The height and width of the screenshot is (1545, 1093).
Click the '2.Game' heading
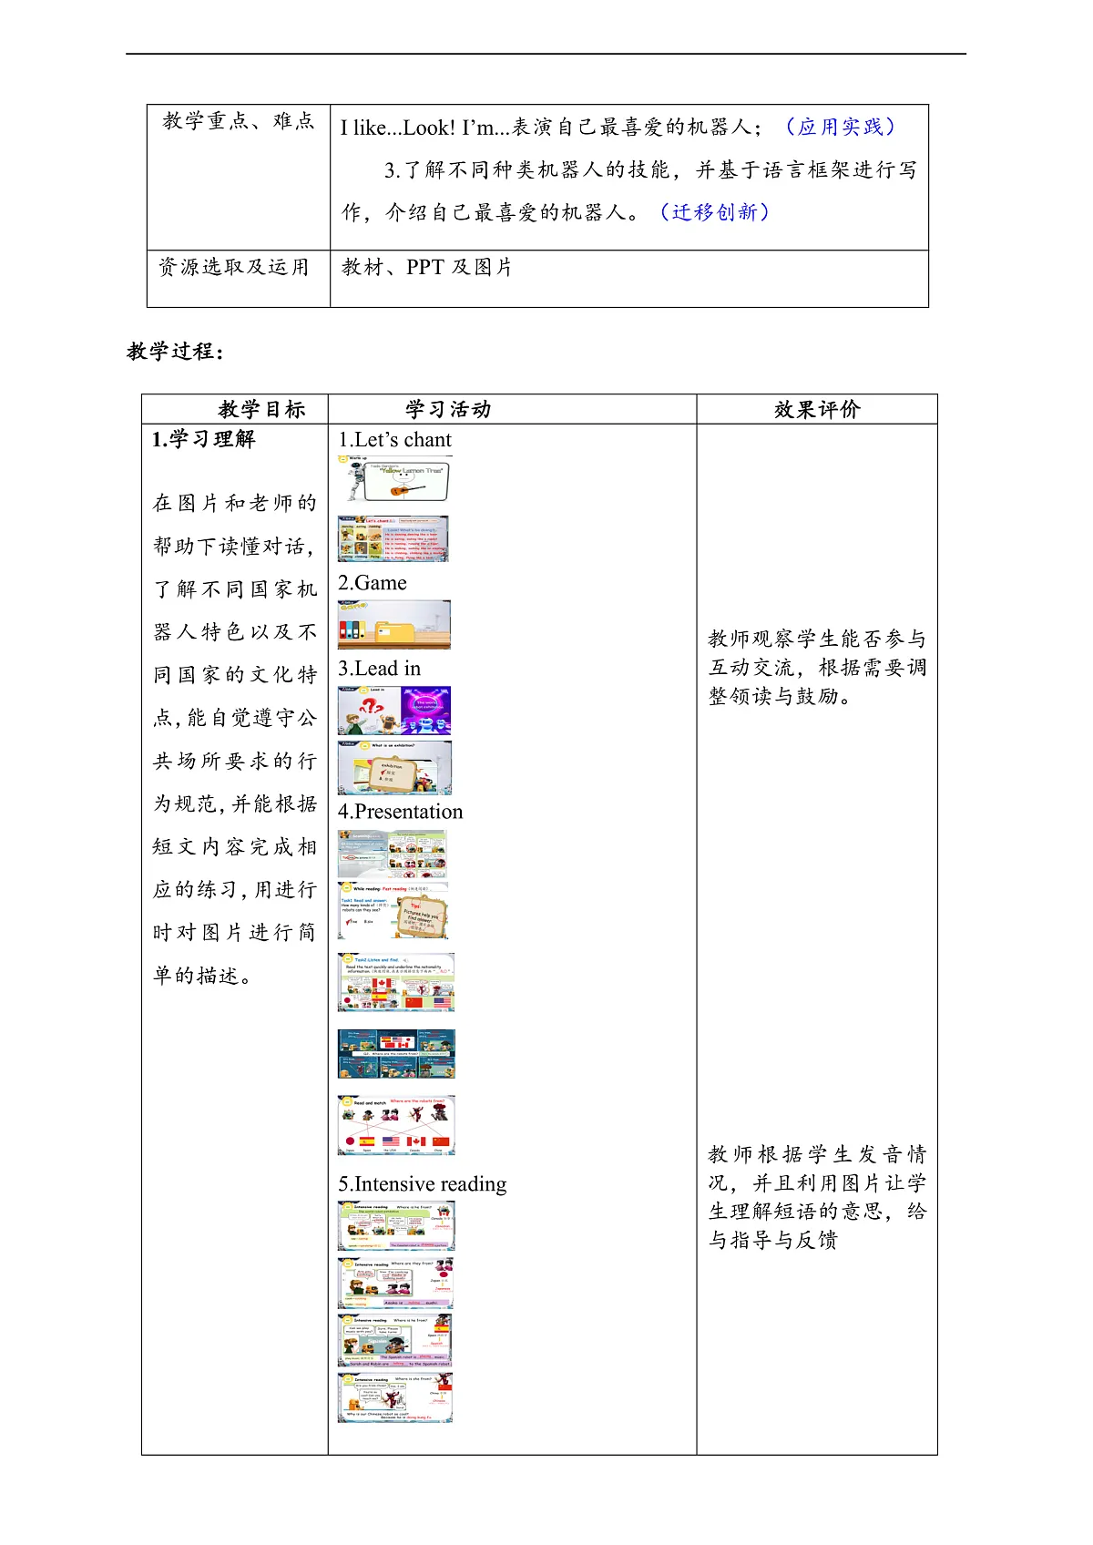(373, 583)
